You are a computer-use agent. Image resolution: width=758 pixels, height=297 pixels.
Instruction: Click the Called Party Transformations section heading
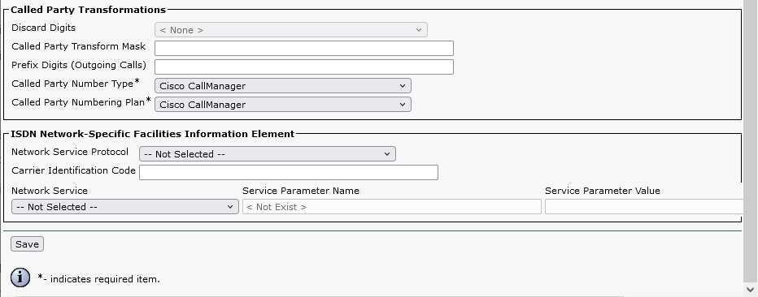click(88, 10)
